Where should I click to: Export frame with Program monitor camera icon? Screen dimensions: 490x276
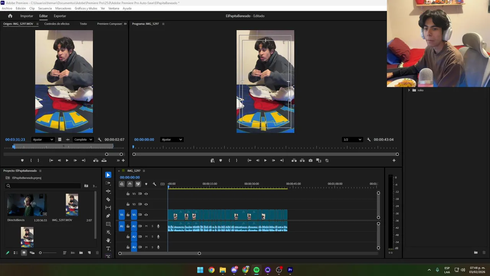(310, 160)
